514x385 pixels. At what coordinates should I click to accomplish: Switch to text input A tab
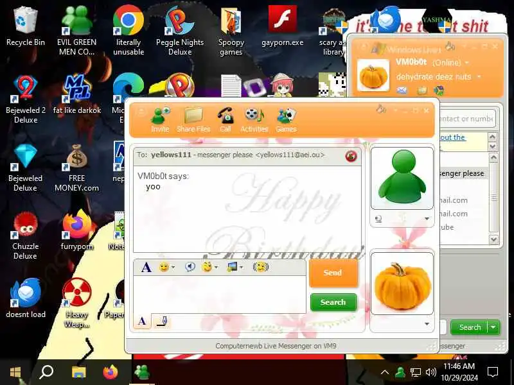point(142,321)
